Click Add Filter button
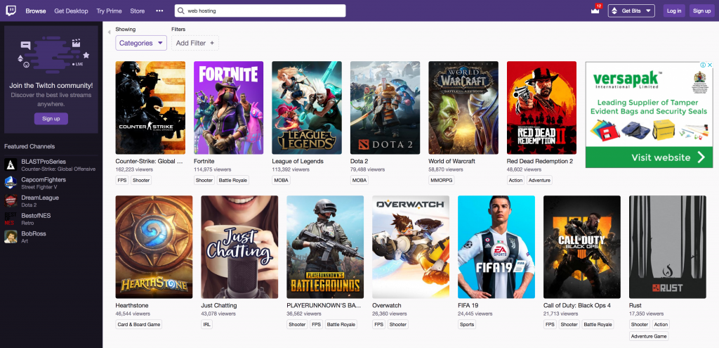The height and width of the screenshot is (348, 719). (195, 43)
